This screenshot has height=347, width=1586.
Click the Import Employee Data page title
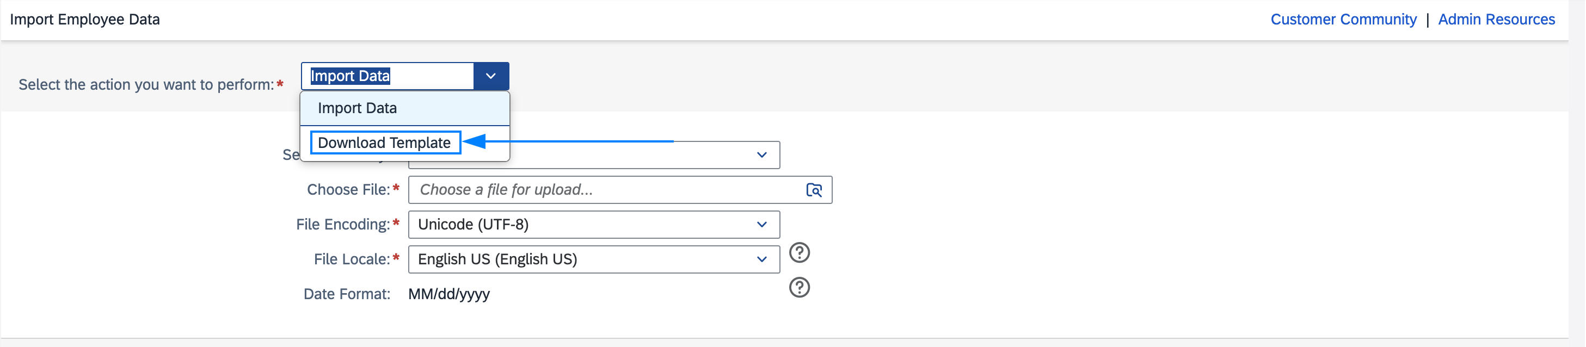(x=85, y=20)
